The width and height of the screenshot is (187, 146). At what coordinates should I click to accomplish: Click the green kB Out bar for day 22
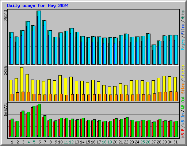127,127
